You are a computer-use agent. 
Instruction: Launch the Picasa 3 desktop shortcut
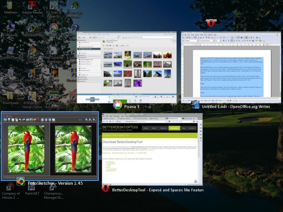click(x=53, y=31)
